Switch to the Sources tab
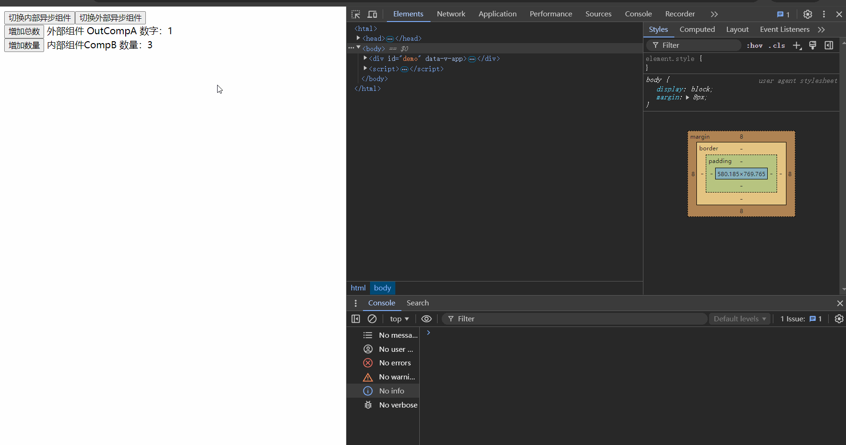The image size is (846, 445). coord(598,14)
